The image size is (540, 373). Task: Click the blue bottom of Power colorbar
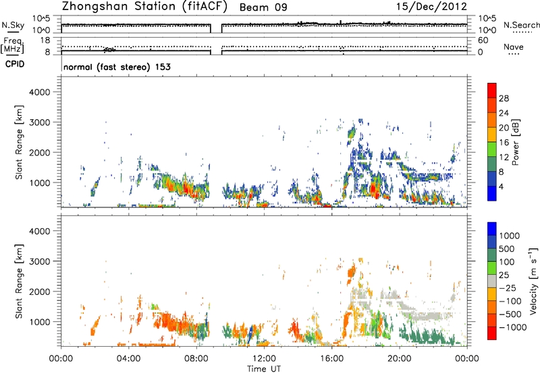[492, 193]
